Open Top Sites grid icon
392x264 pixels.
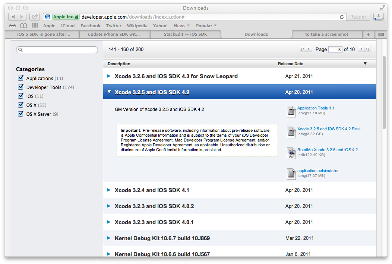35,25
